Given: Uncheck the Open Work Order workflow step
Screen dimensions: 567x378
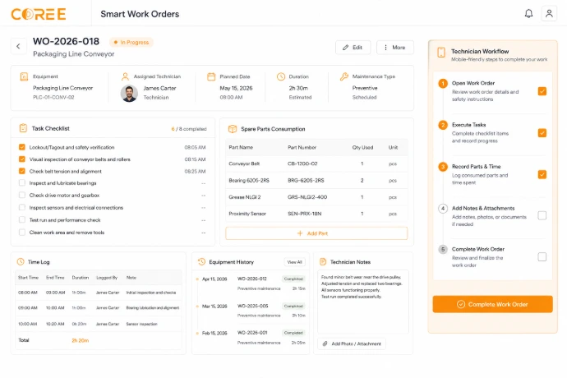Looking at the screenshot, I should pos(542,91).
